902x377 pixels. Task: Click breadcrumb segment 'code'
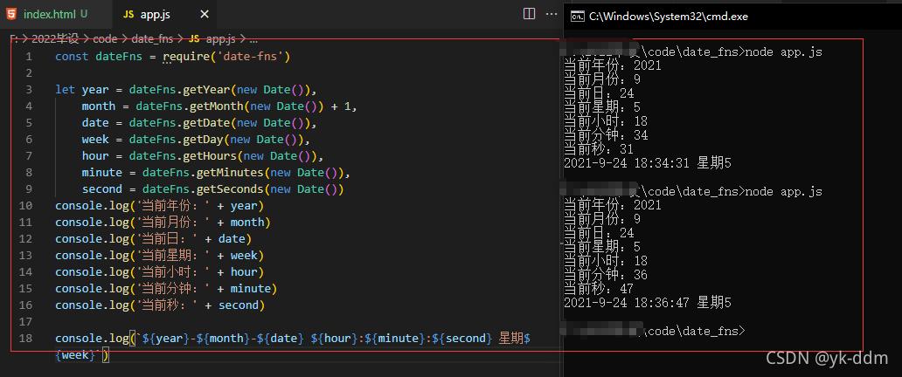click(105, 39)
